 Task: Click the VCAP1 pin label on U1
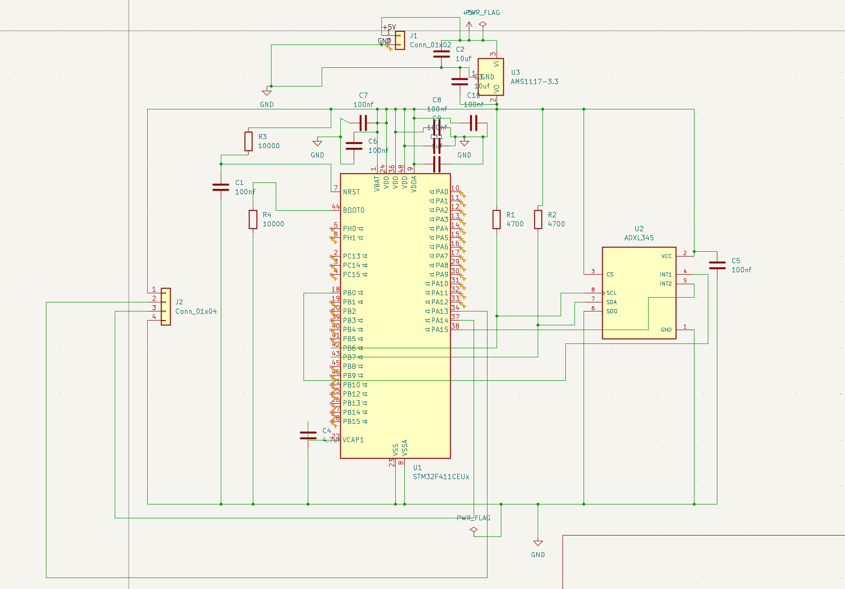(353, 440)
